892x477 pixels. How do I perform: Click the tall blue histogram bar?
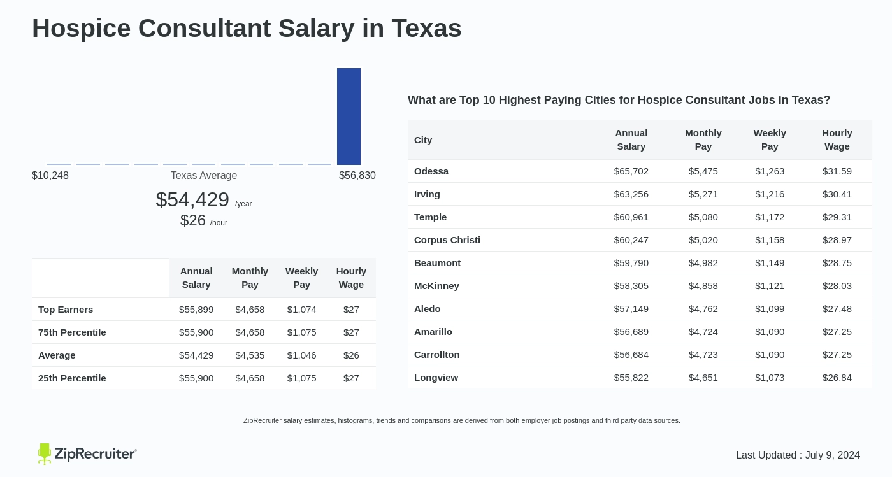point(349,117)
